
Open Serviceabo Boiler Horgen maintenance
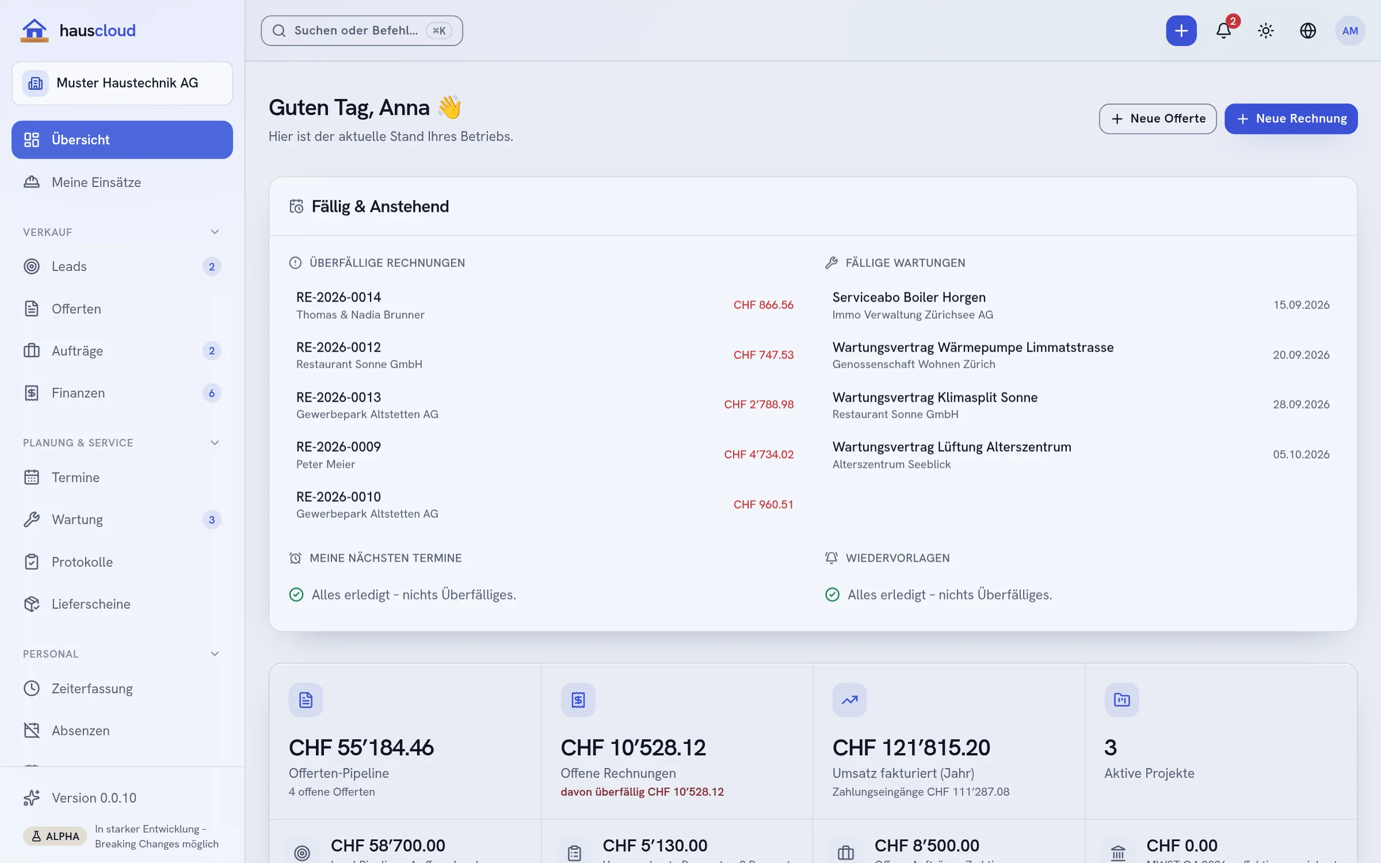(x=1081, y=306)
